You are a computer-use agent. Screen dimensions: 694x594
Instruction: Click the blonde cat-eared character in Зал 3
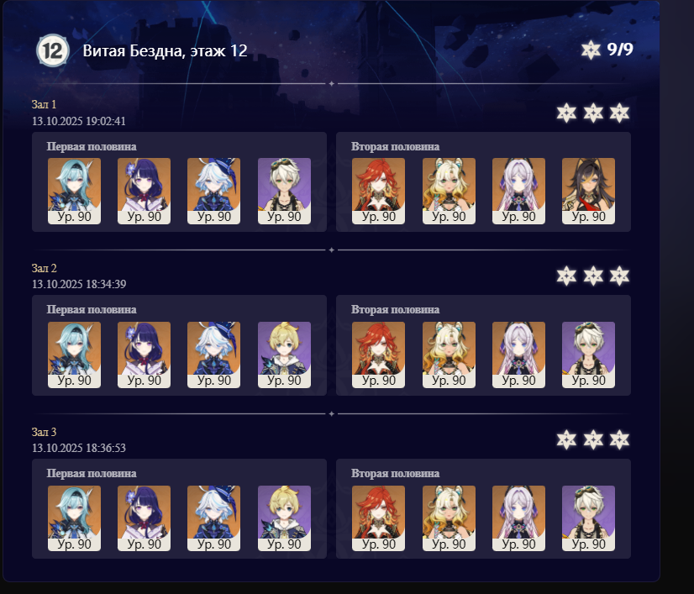pos(449,518)
